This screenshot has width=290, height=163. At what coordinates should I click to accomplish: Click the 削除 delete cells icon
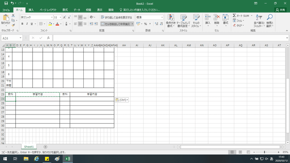(216, 17)
